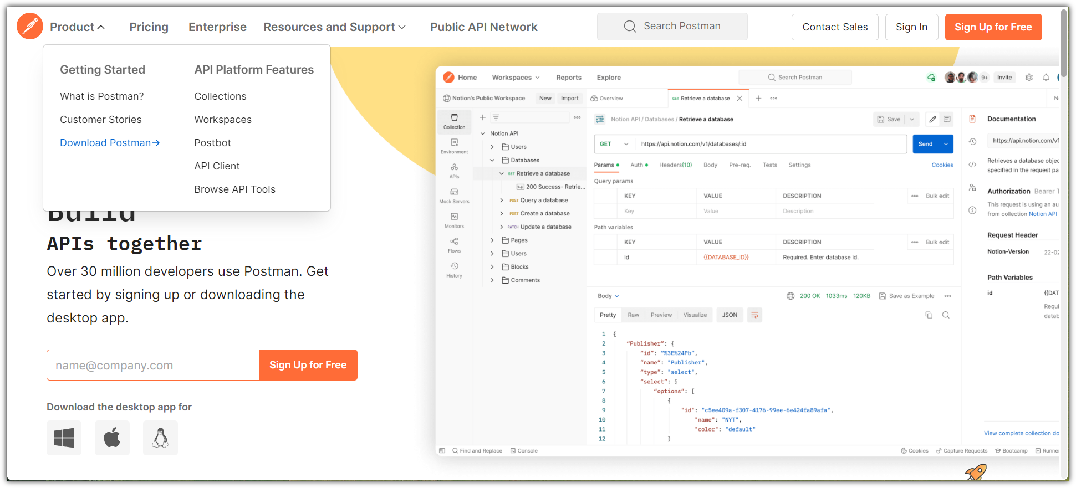Click the pencil edit icon near Save
Image resolution: width=1076 pixels, height=488 pixels.
tap(933, 119)
